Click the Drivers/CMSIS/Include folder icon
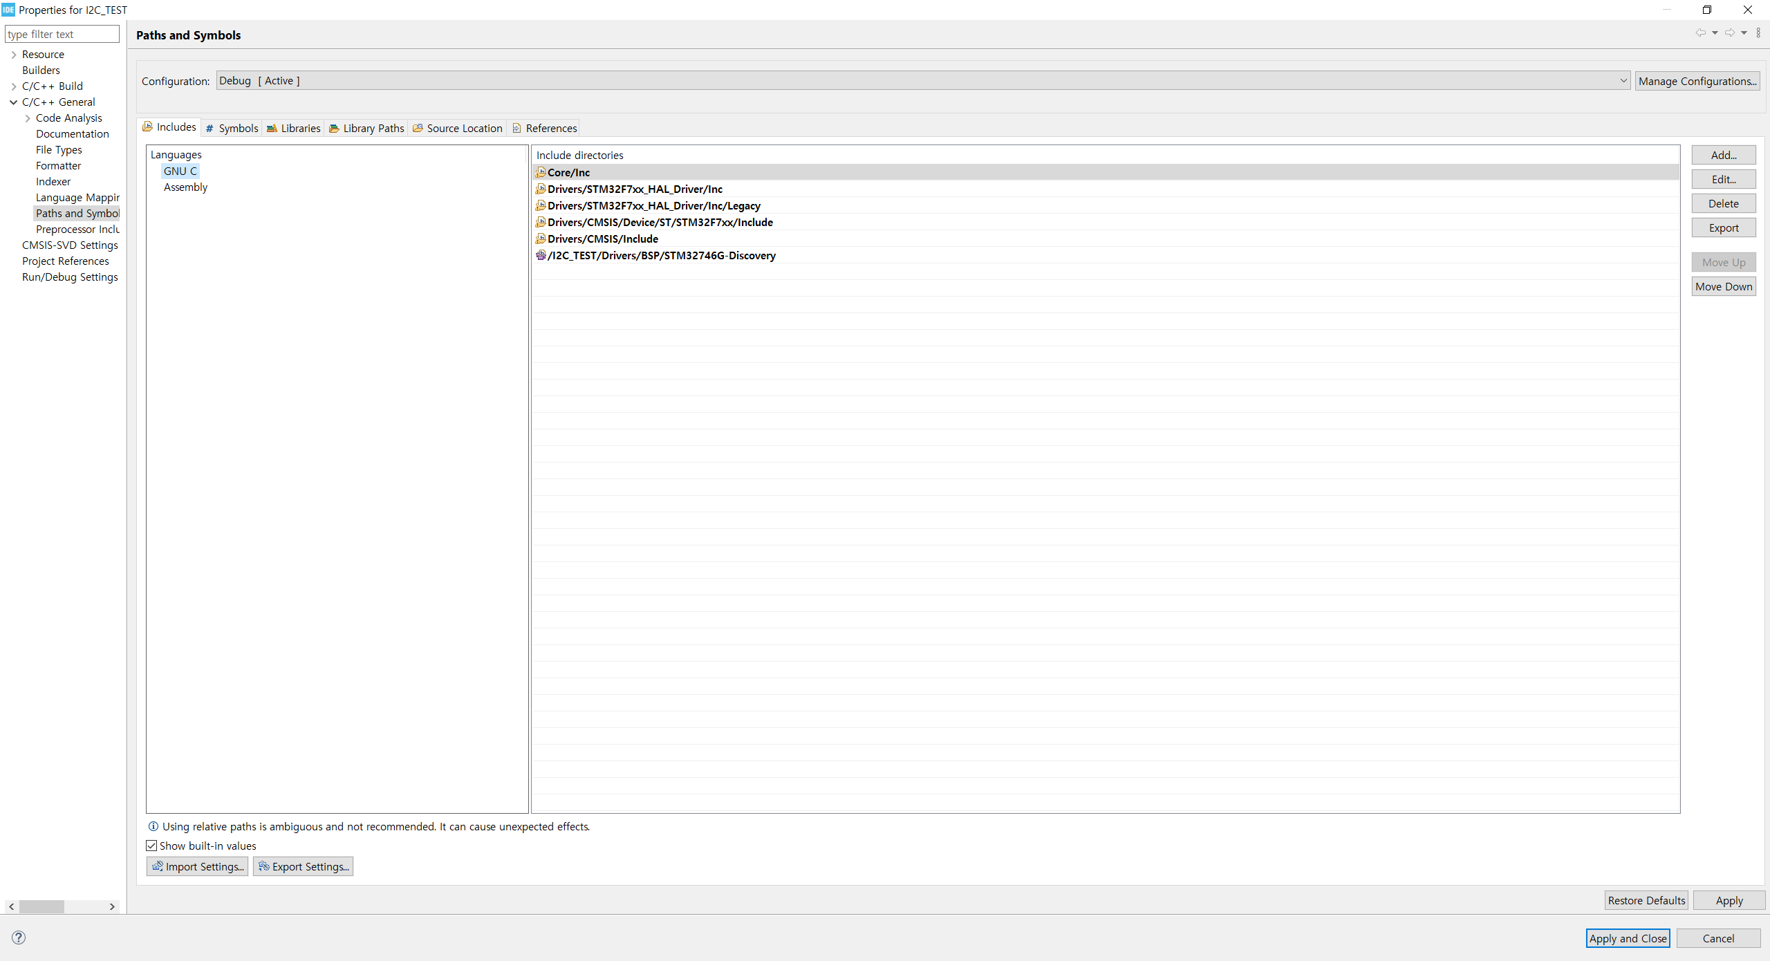Image resolution: width=1770 pixels, height=961 pixels. [x=541, y=239]
